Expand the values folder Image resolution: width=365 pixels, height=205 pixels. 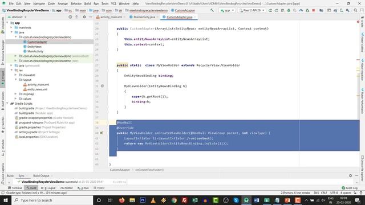tap(15, 99)
